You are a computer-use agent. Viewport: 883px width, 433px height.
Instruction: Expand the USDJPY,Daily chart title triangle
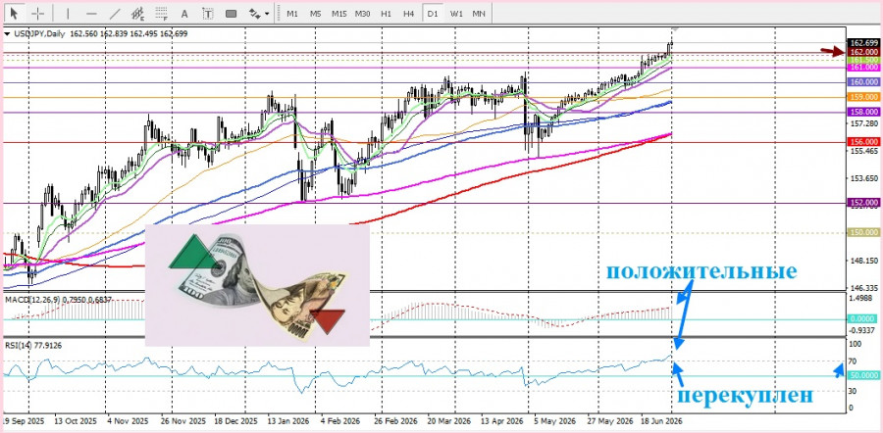tap(7, 33)
